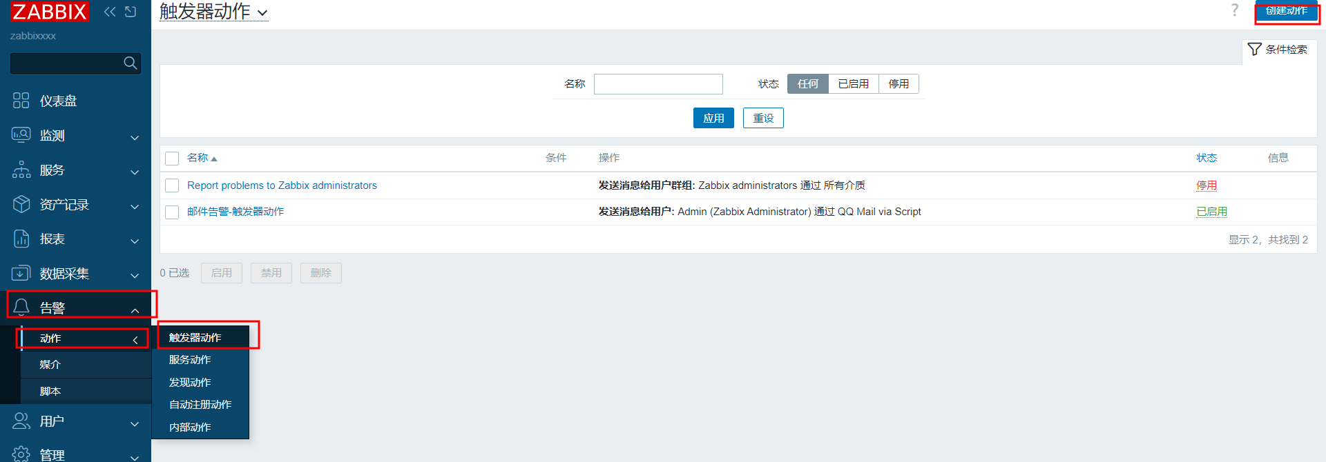The image size is (1326, 462).
Task: Set status filter to 已启用
Action: pos(854,84)
